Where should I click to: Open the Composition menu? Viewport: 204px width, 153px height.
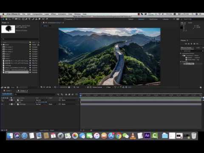coord(37,14)
